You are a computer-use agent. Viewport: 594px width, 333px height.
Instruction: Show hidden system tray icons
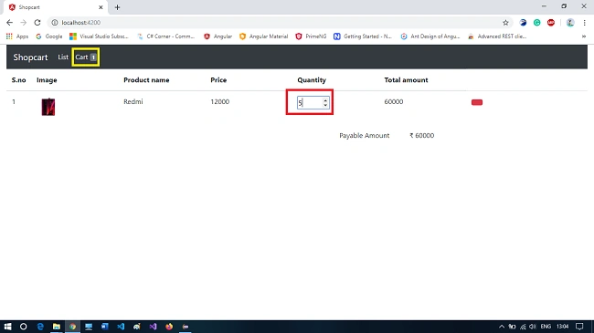502,327
